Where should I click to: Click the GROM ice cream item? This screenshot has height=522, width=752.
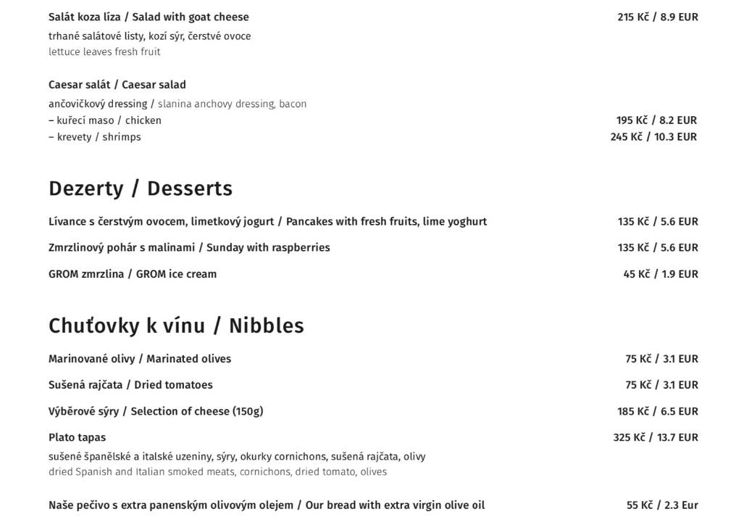click(x=133, y=274)
